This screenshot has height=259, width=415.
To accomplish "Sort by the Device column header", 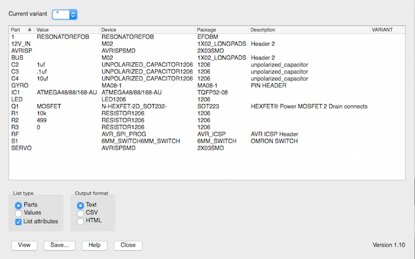I will coord(147,30).
